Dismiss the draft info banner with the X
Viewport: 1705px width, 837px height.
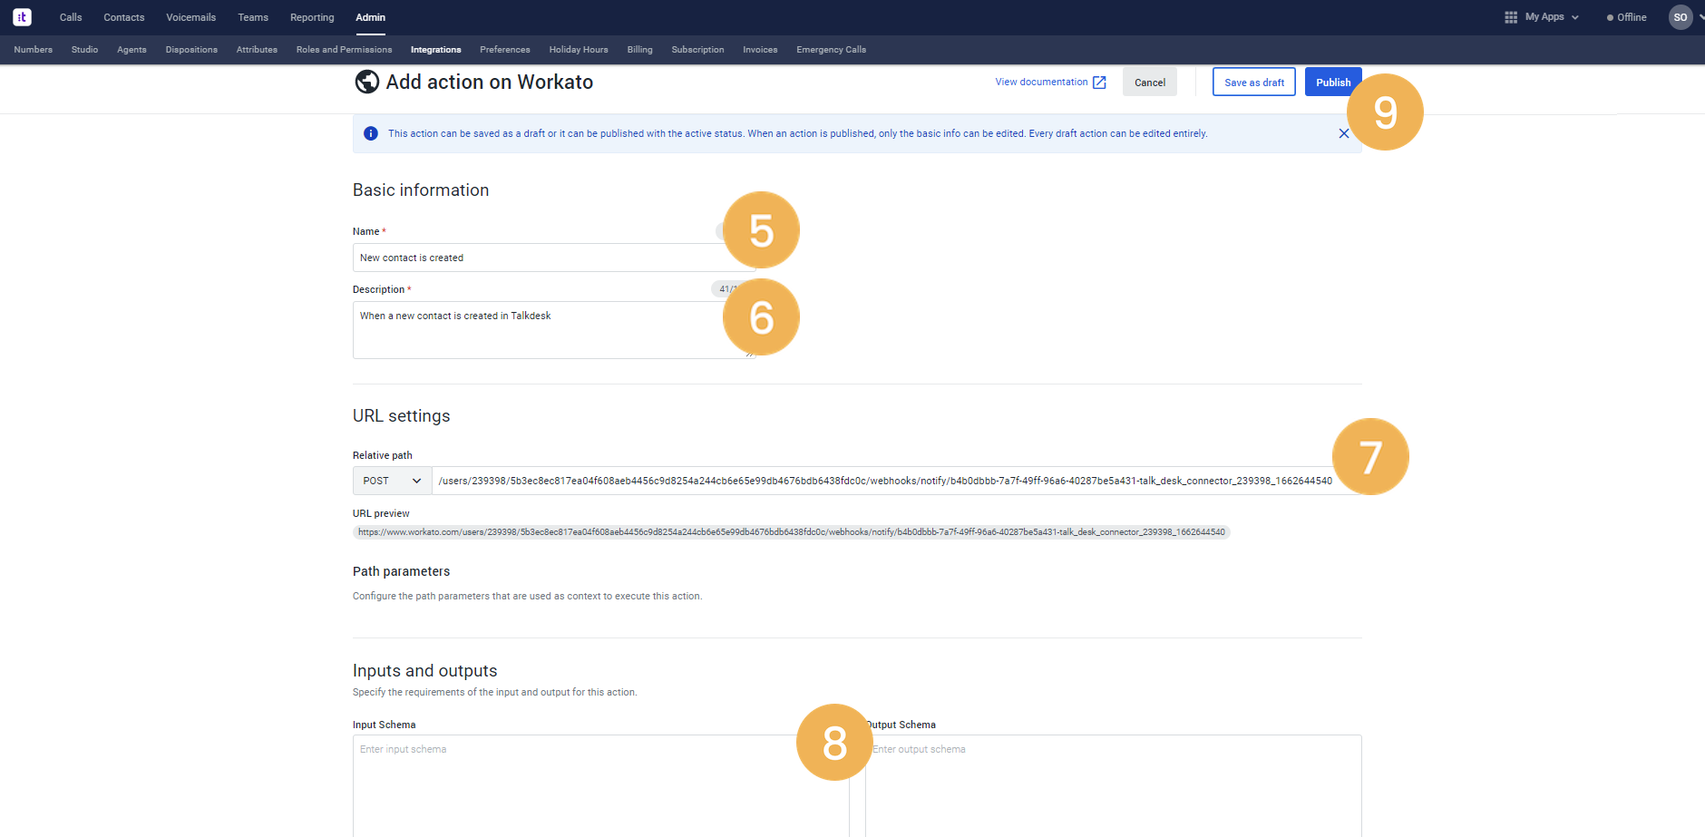point(1344,133)
